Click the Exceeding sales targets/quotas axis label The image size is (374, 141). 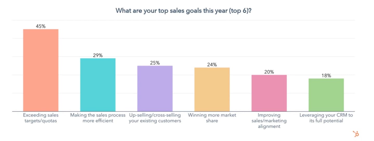[x=41, y=118]
